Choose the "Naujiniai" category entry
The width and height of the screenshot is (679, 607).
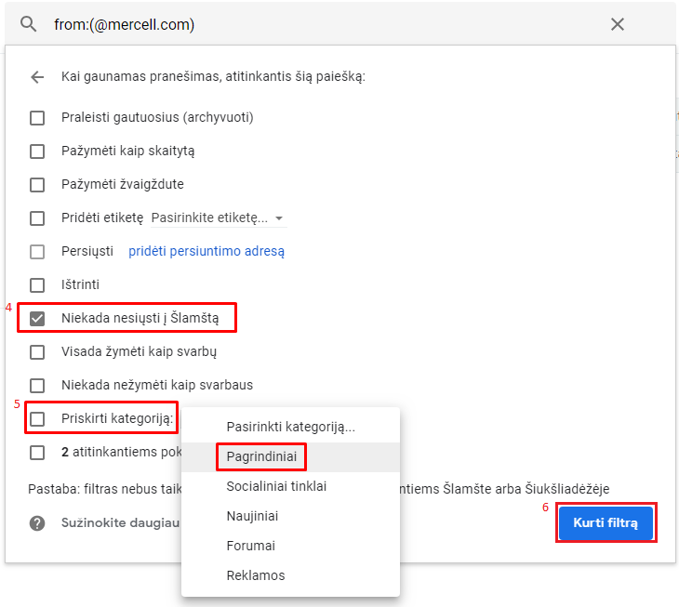pyautogui.click(x=252, y=516)
